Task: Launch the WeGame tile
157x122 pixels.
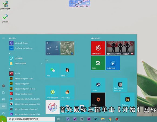Action: coord(128,99)
